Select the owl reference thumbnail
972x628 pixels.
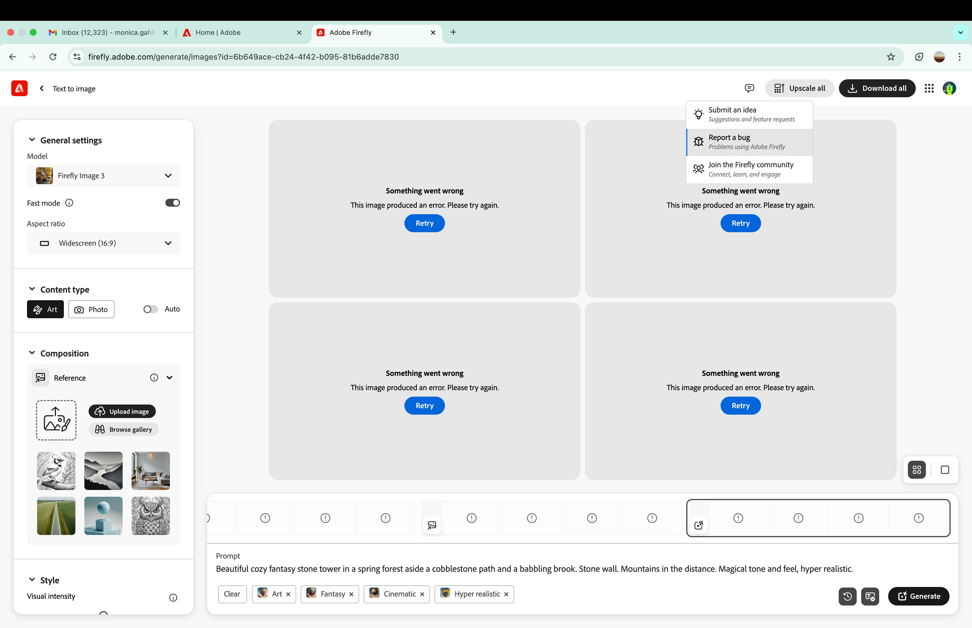click(150, 516)
